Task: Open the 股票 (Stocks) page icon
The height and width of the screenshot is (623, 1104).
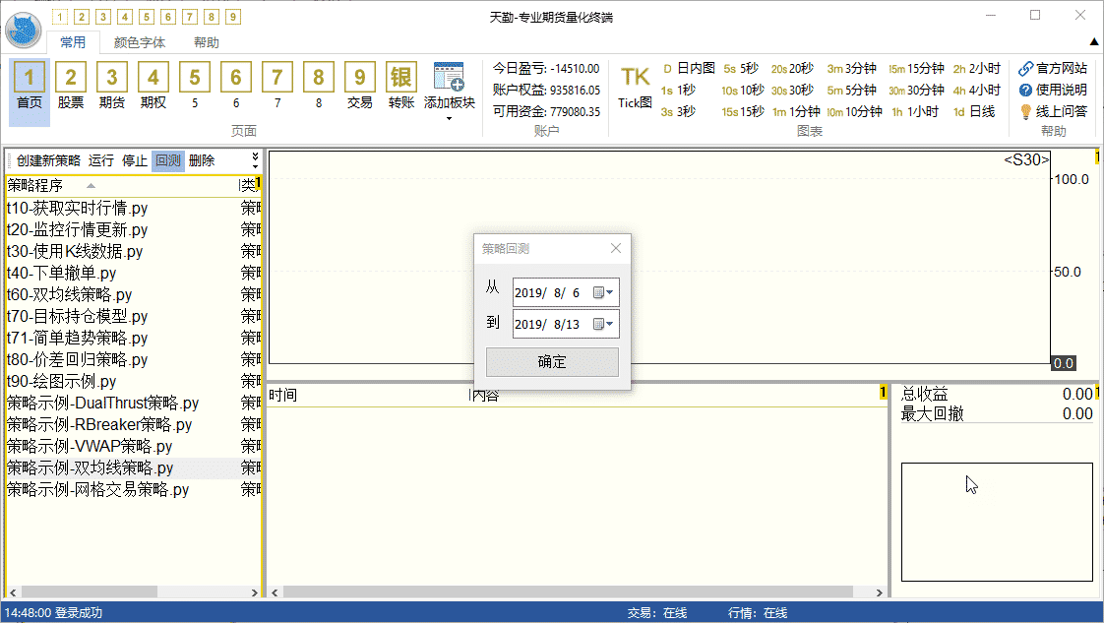Action: coord(71,78)
